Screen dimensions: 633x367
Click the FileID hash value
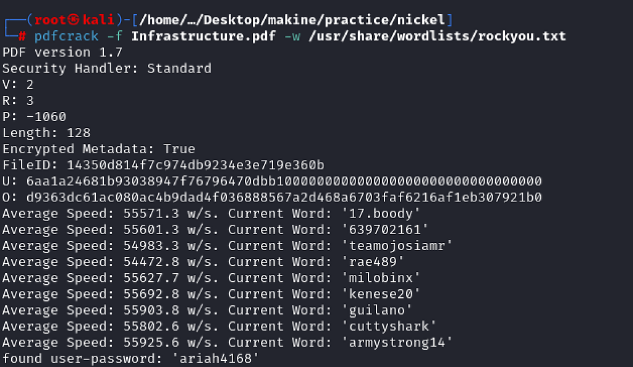coord(195,165)
